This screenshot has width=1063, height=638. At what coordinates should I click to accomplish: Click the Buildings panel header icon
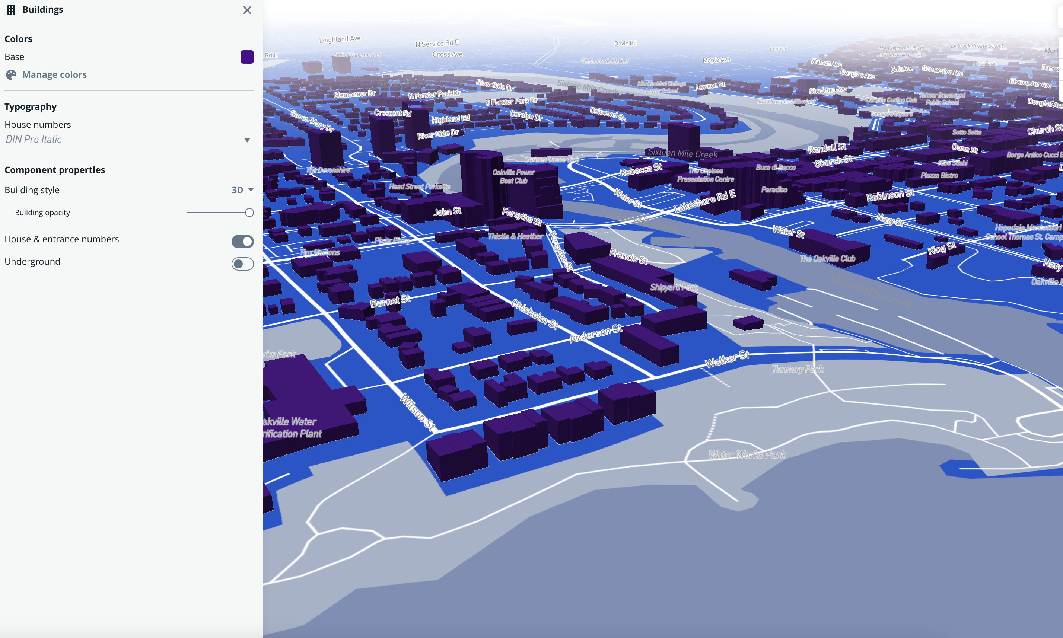[11, 9]
